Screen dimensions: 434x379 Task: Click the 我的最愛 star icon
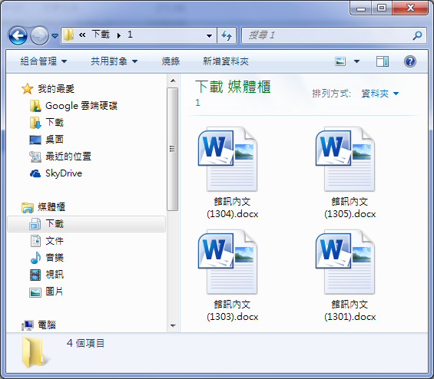(28, 89)
